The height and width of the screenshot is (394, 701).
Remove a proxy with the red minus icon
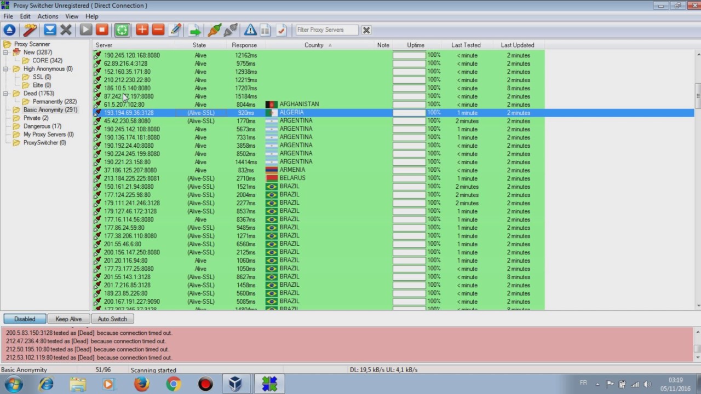(158, 30)
